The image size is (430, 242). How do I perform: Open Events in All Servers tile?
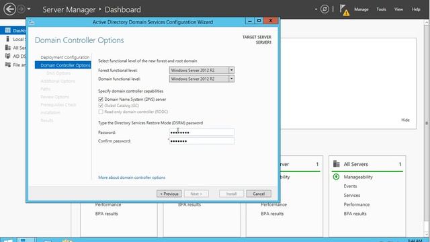[x=350, y=186]
